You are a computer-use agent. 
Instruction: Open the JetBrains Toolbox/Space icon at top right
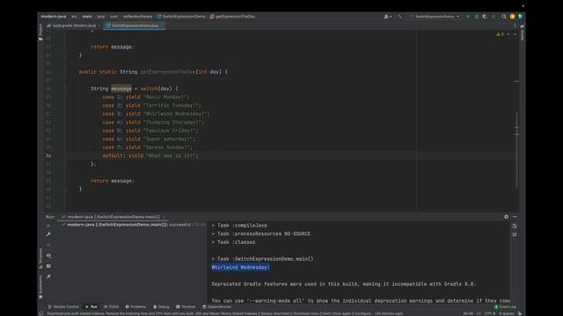pyautogui.click(x=520, y=17)
